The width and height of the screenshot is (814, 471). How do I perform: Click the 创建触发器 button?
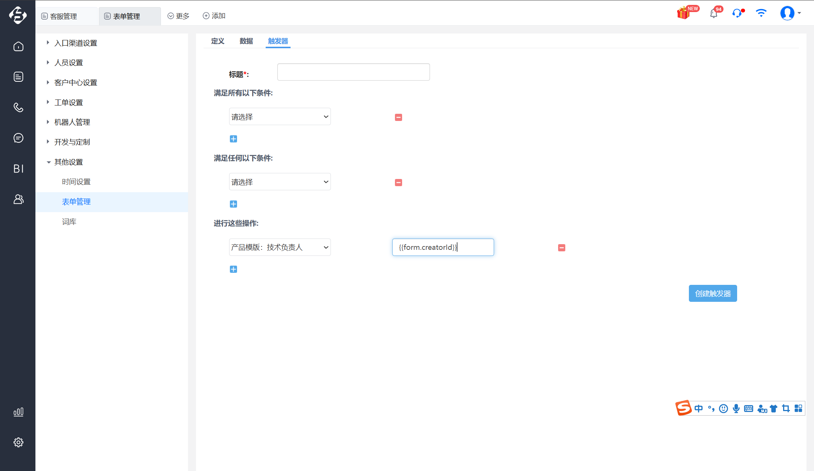(x=713, y=294)
